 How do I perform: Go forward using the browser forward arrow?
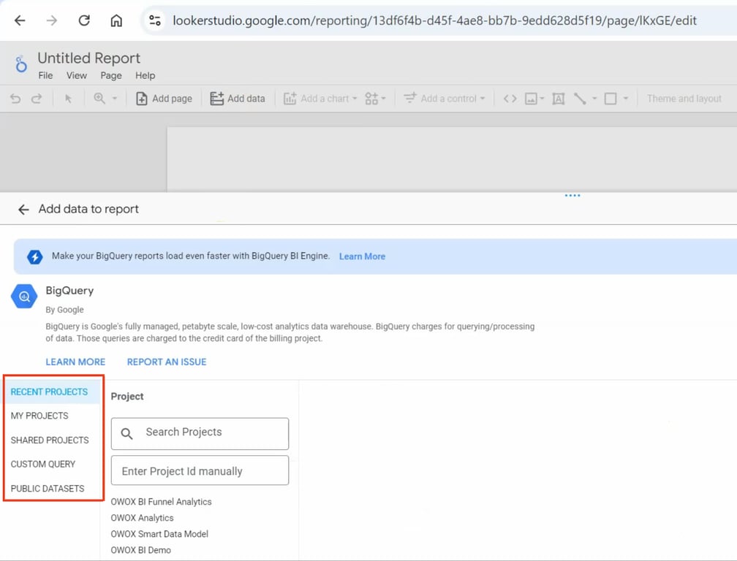(x=52, y=20)
